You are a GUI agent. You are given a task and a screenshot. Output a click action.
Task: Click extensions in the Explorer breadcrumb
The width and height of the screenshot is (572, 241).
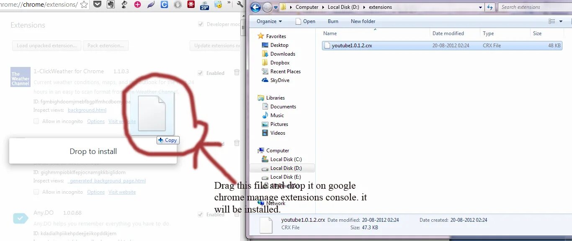[x=380, y=7]
